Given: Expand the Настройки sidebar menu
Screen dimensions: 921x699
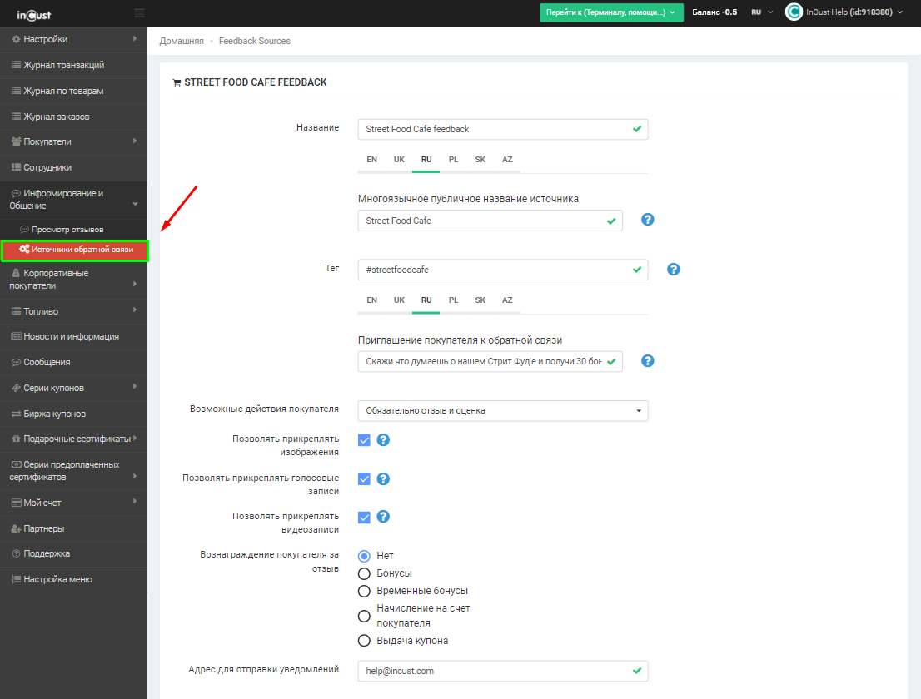Looking at the screenshot, I should pyautogui.click(x=73, y=39).
